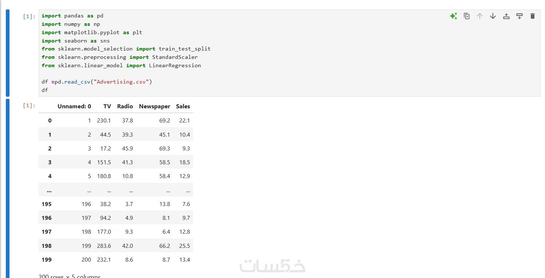
Task: Click the "Unnamed: 0" column header
Action: coord(74,106)
